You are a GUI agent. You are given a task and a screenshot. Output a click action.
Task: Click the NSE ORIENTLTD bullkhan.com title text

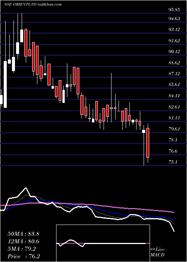(33, 4)
